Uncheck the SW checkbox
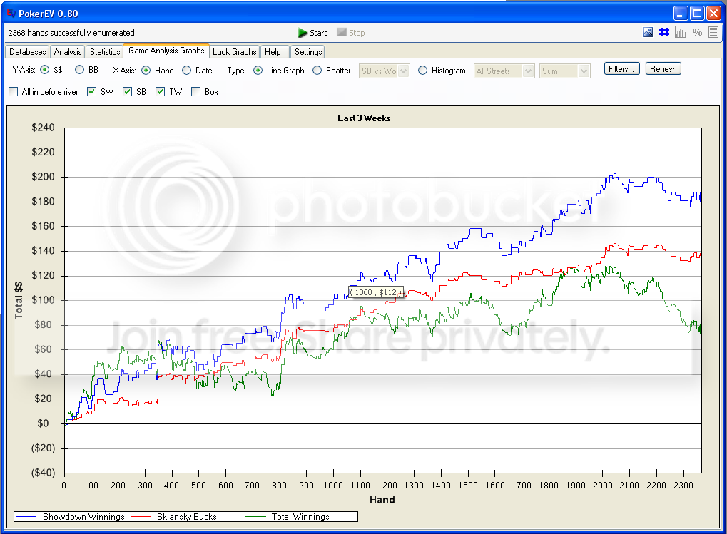Image resolution: width=727 pixels, height=534 pixels. (92, 92)
